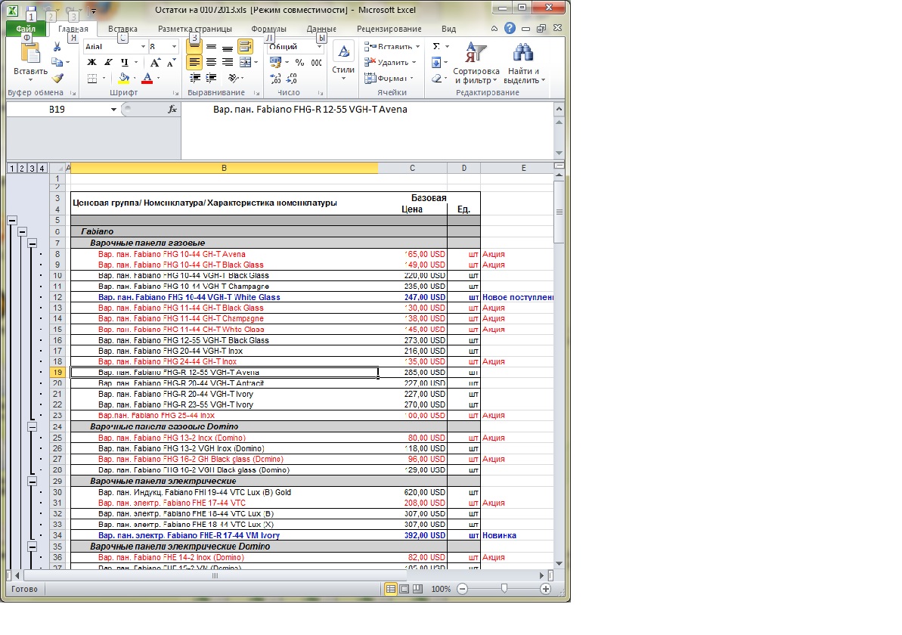
Task: Apply top vertical alignment
Action: 194,47
